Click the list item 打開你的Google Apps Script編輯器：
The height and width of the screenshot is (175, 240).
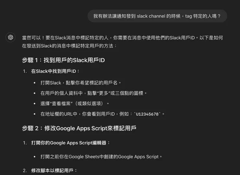[71, 143]
